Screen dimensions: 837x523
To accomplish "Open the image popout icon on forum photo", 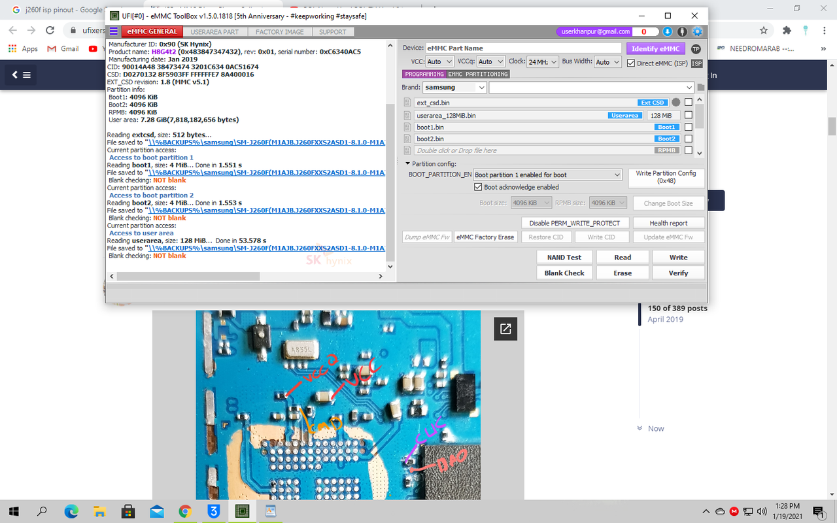I will pos(505,329).
